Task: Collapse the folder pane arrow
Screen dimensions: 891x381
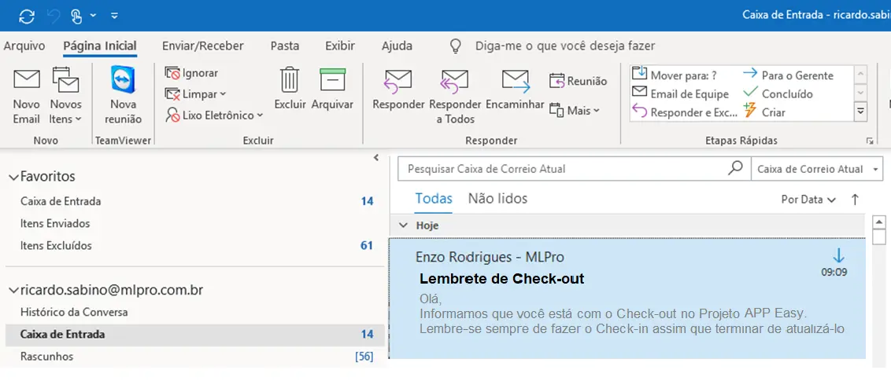Action: (375, 158)
